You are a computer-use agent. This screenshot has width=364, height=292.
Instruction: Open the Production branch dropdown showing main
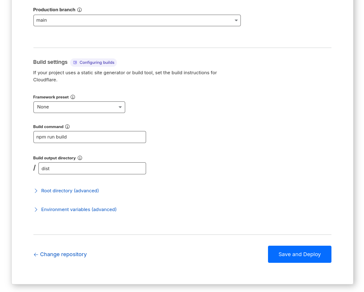coord(137,20)
